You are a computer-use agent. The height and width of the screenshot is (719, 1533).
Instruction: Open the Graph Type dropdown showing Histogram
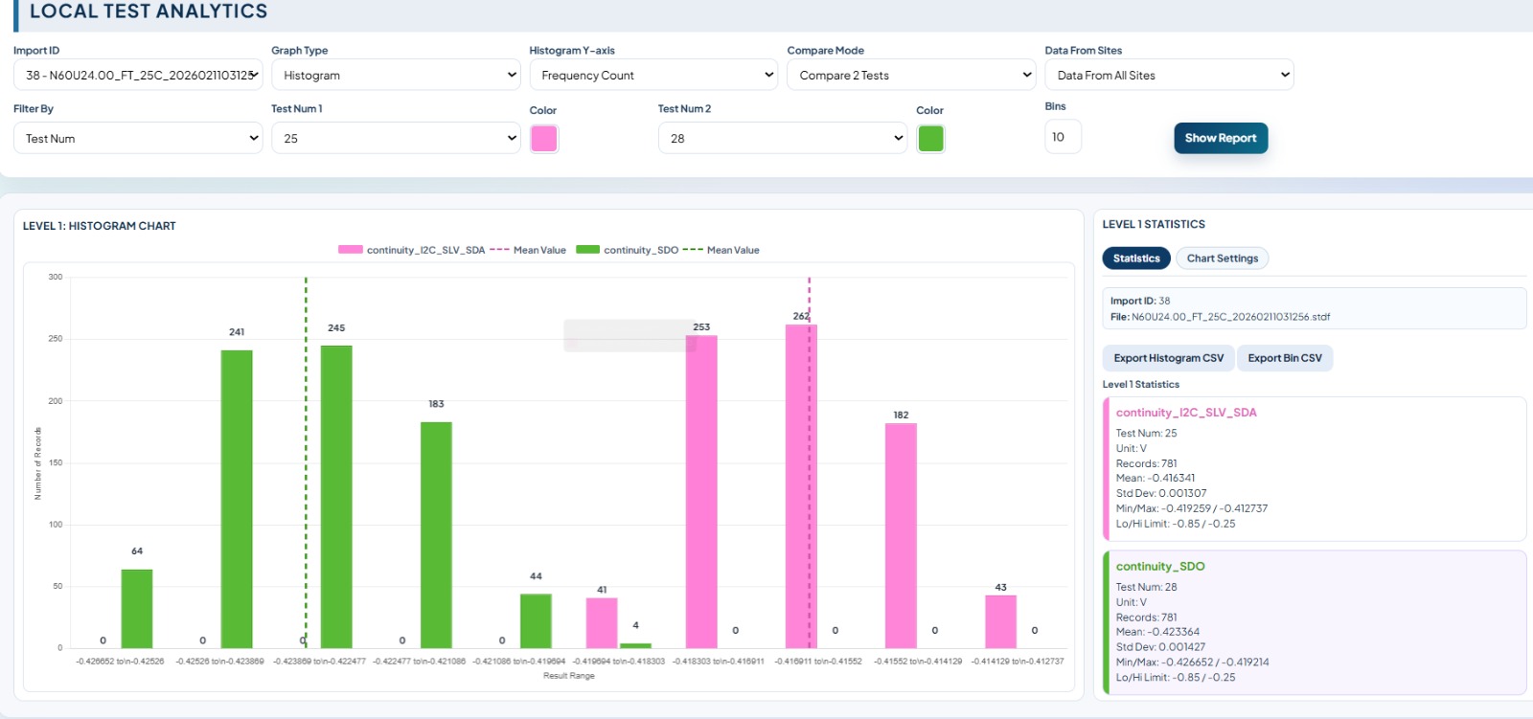coord(396,75)
